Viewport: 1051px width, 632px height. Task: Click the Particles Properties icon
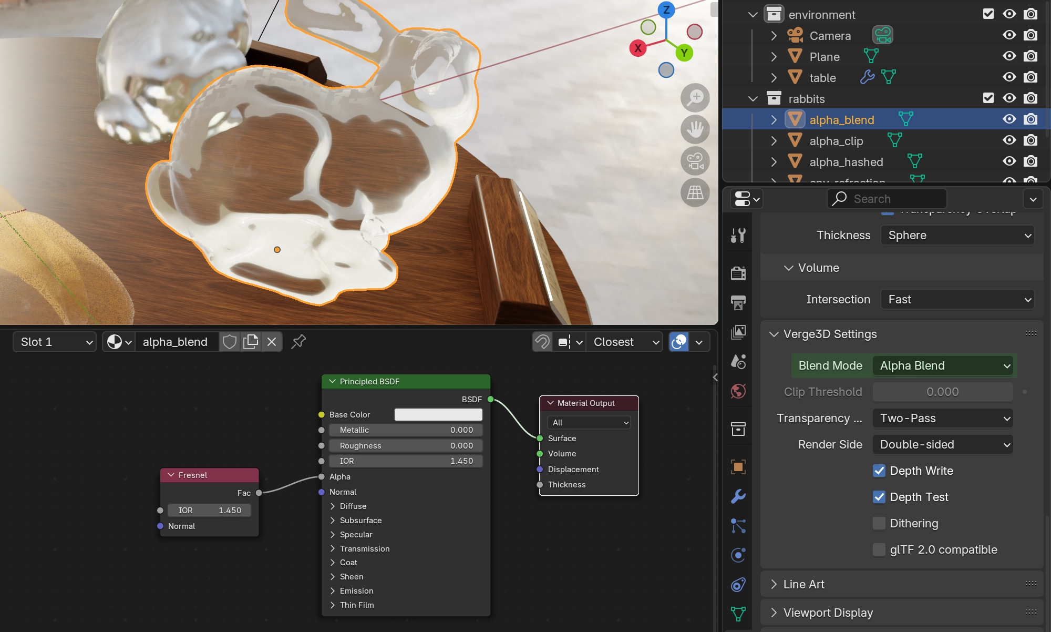coord(739,525)
